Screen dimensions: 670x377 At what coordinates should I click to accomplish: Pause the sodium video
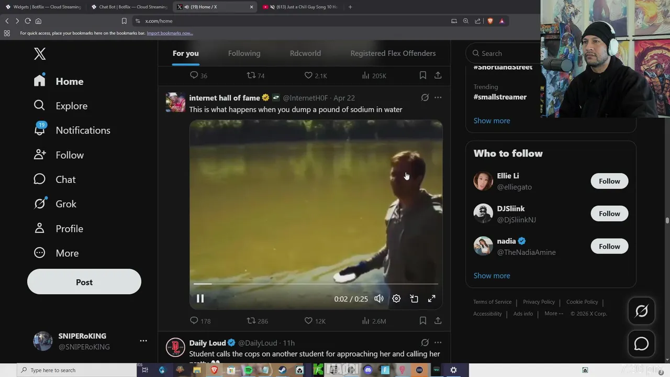(x=200, y=298)
